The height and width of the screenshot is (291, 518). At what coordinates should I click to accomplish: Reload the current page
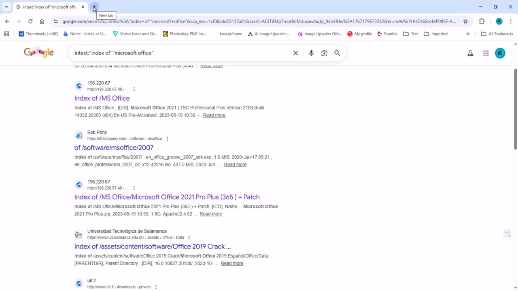pos(30,21)
